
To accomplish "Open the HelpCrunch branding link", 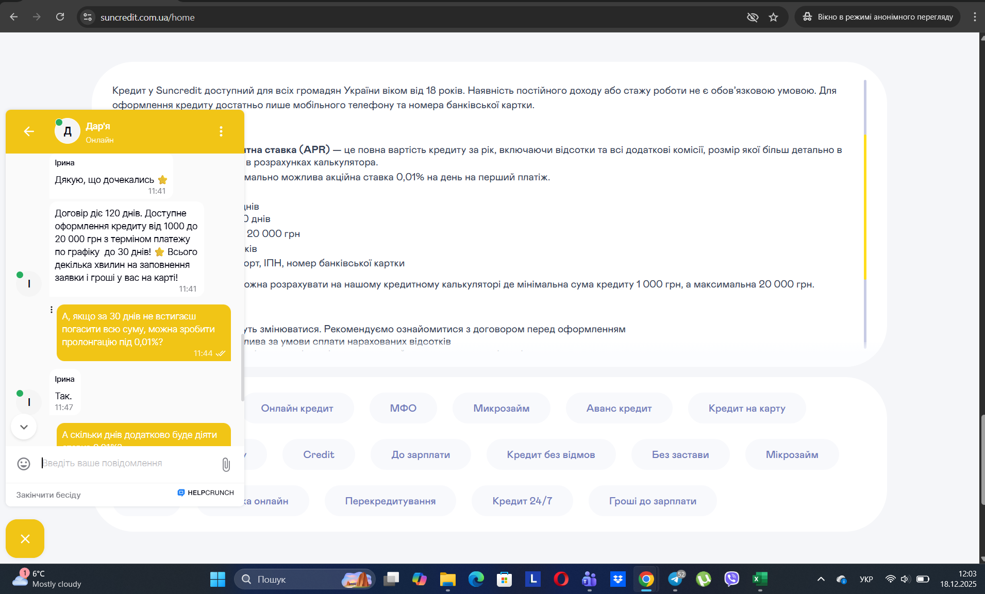I will pyautogui.click(x=206, y=493).
